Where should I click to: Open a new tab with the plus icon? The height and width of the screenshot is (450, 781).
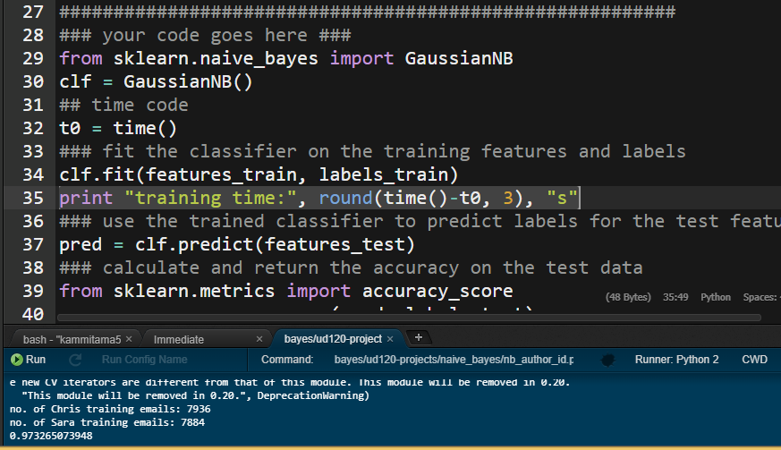(419, 337)
